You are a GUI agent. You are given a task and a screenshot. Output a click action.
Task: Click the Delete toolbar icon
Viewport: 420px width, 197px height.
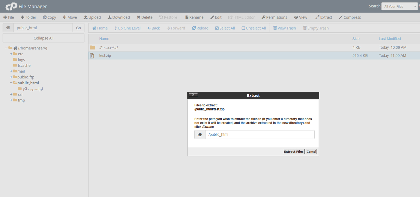tap(139, 17)
